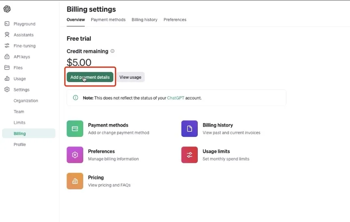Screen dimensions: 350x222
Task: Click the Add payment details button
Action: coord(90,77)
